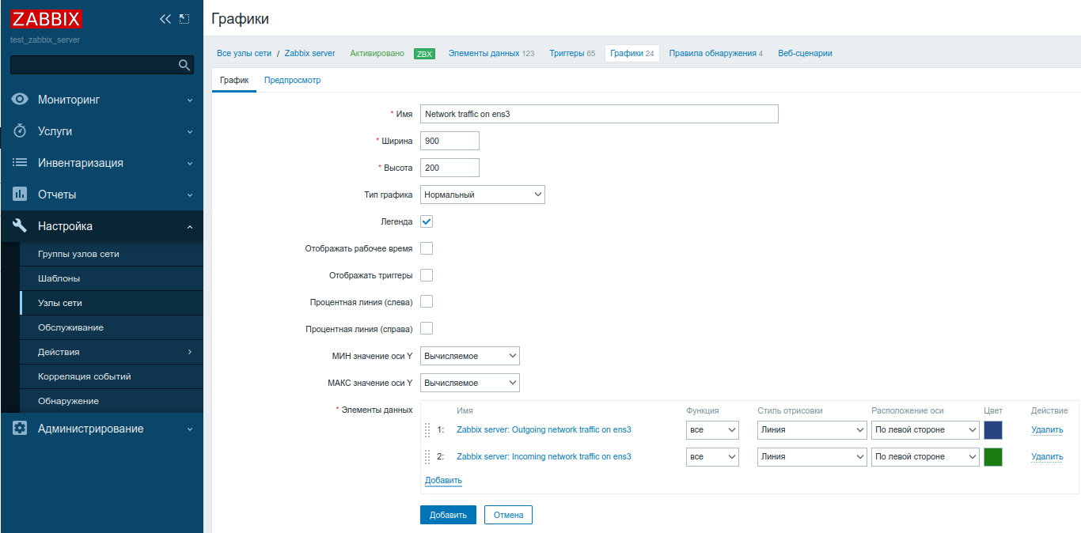Image resolution: width=1081 pixels, height=533 pixels.
Task: Open Стиль отрисовки dropdown for Incoming traffic
Action: tap(813, 457)
